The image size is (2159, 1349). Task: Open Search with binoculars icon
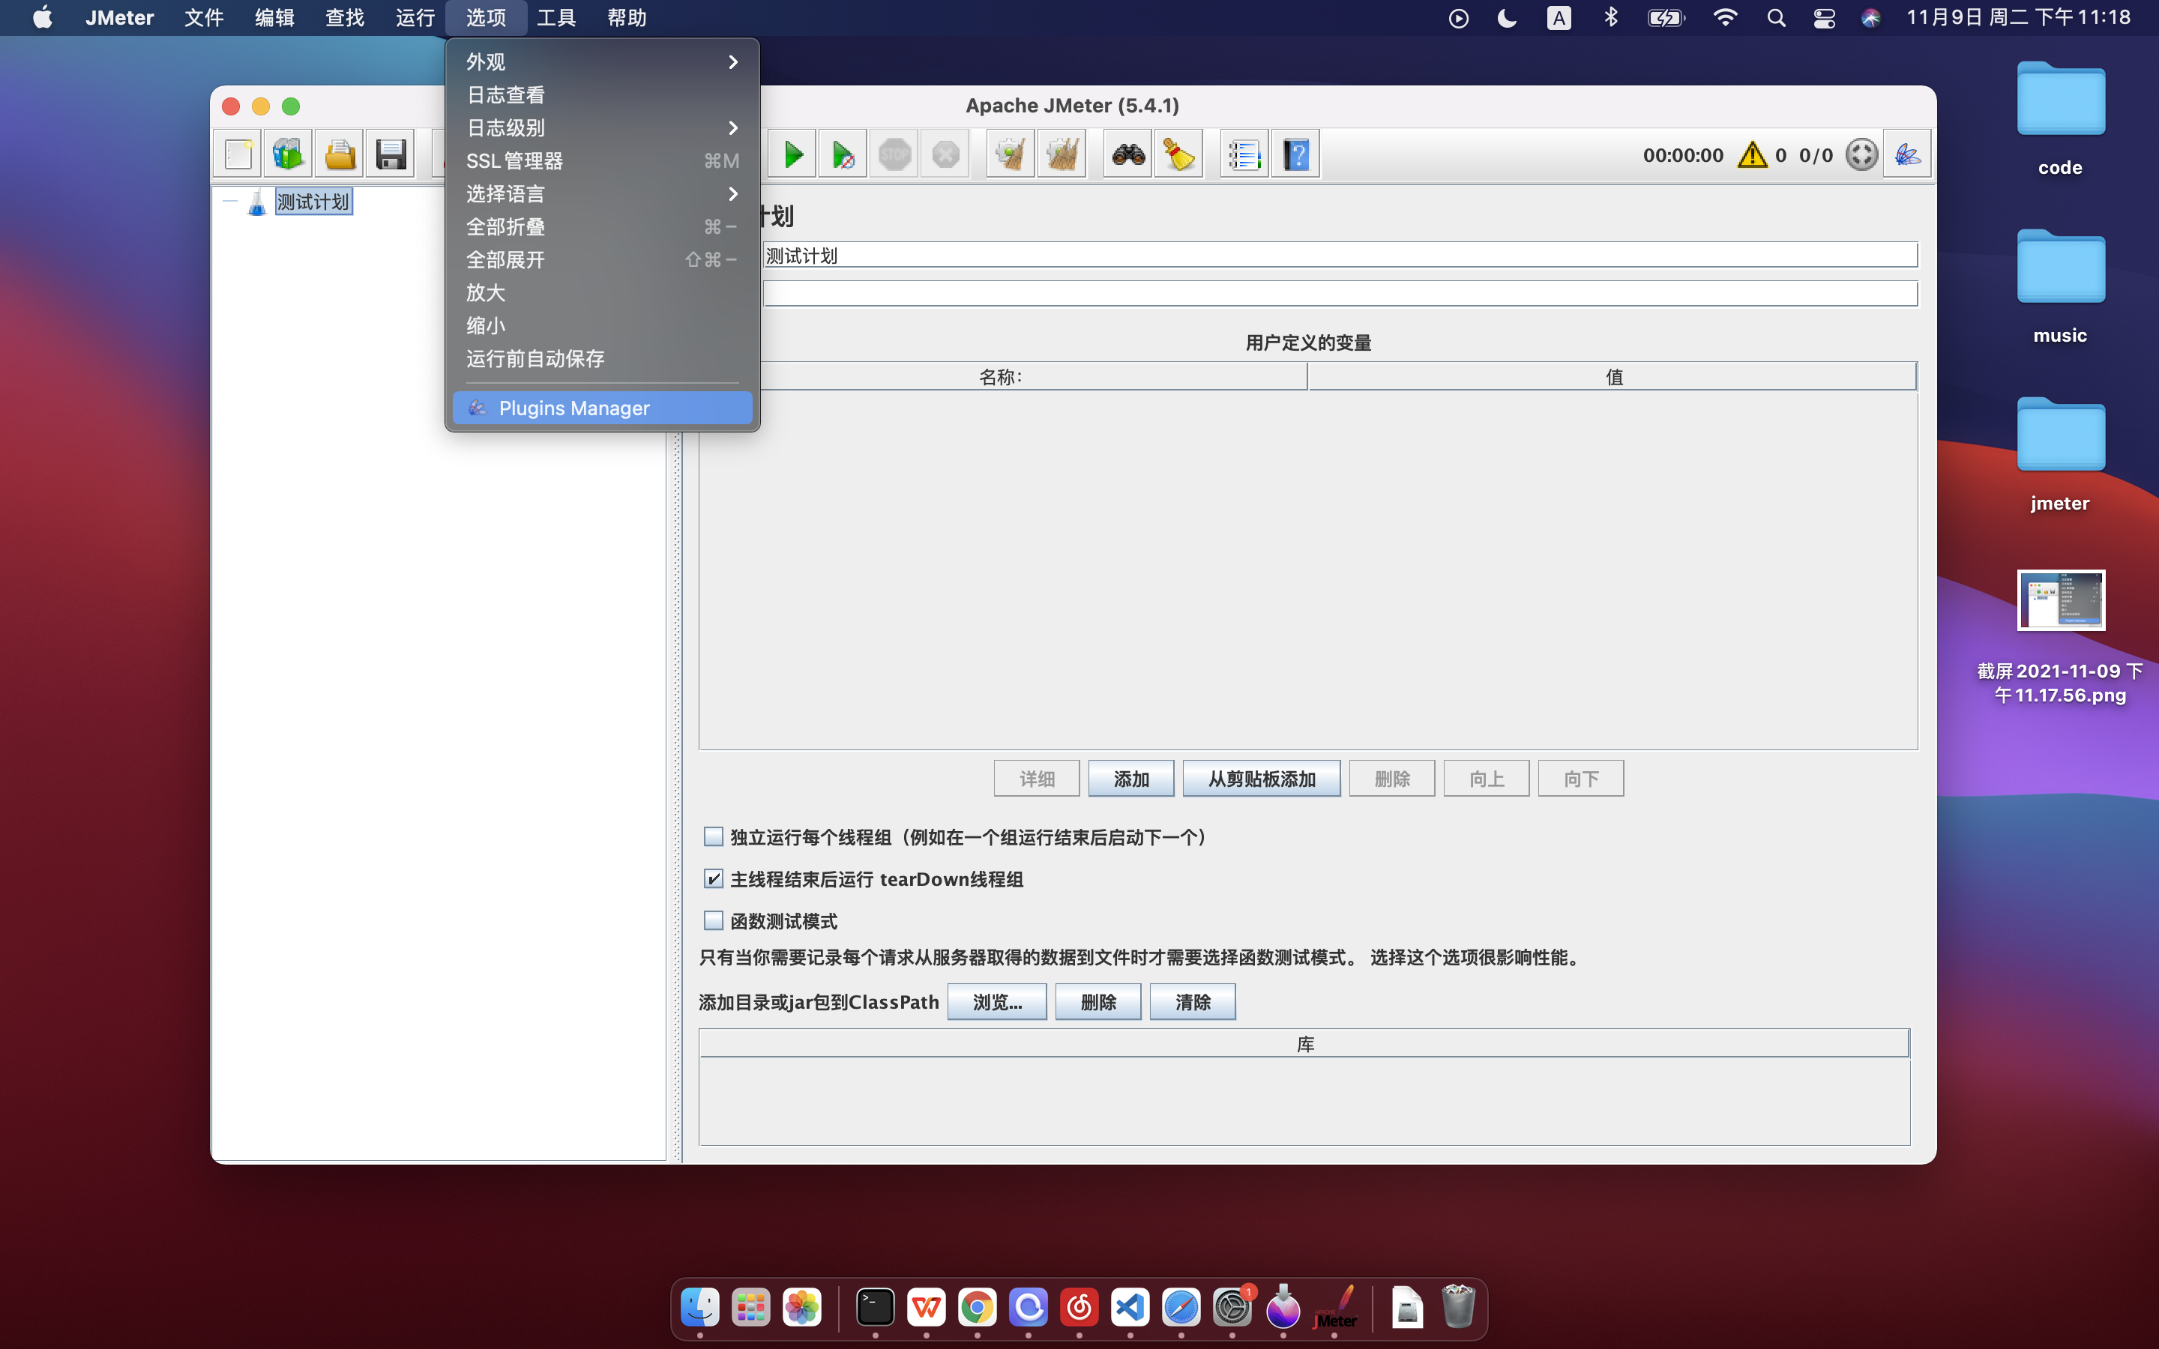[x=1127, y=154]
